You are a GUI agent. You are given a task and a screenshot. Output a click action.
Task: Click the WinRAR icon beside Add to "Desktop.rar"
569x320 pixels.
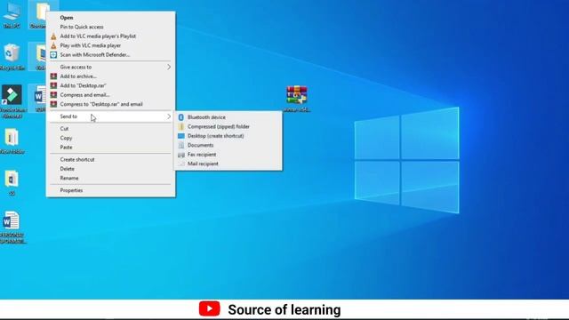pos(53,85)
